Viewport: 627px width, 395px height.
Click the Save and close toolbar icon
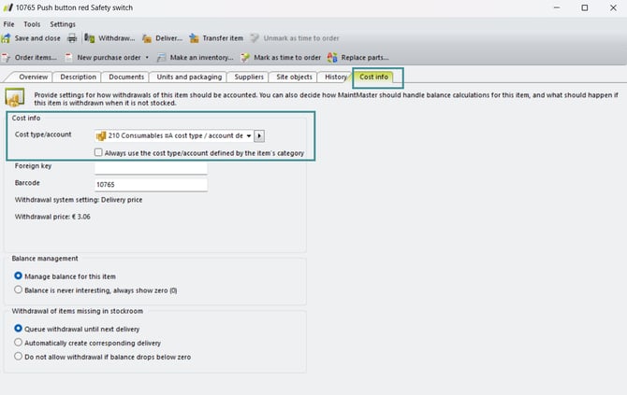7,38
